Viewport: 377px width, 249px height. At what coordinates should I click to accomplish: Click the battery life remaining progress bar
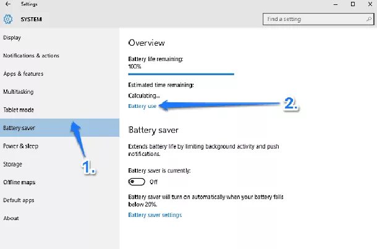point(181,74)
